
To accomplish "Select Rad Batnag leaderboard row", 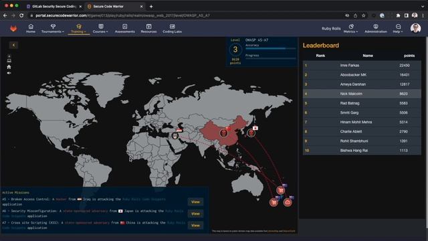I will click(362, 103).
